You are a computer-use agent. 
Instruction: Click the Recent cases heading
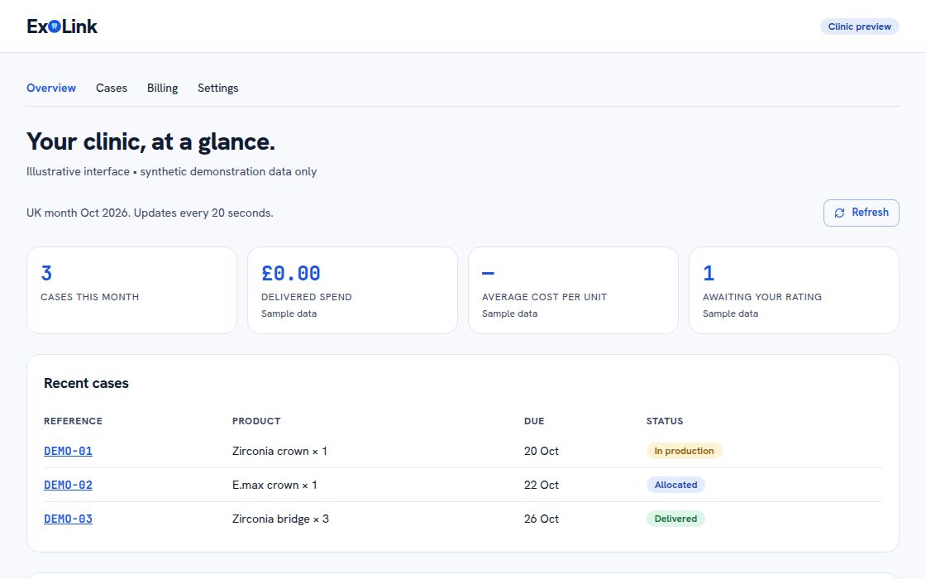point(86,384)
